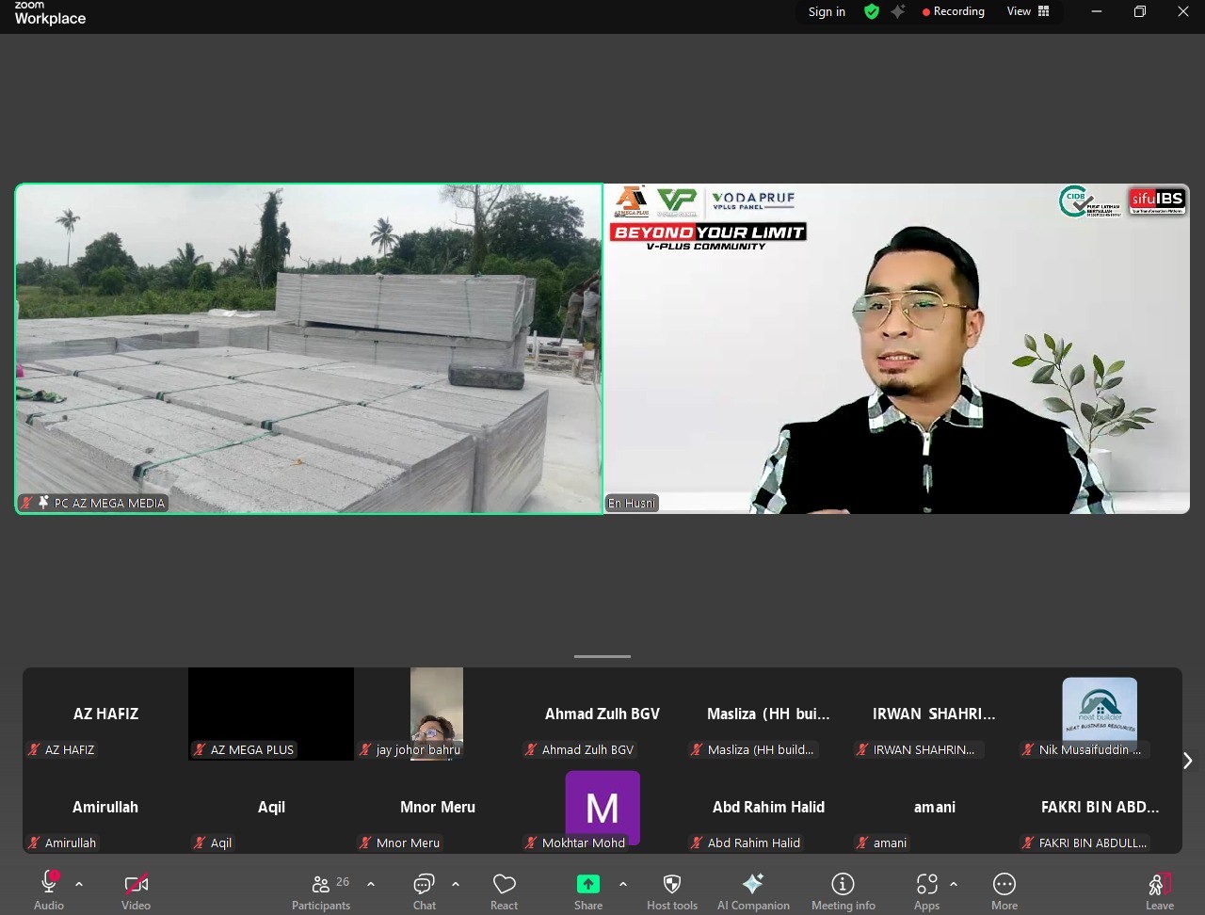Click the gallery divider handle above thumbnails
This screenshot has width=1205, height=915.
tap(602, 657)
